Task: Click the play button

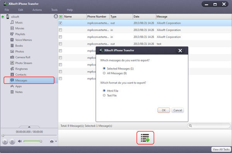Action: point(5,141)
